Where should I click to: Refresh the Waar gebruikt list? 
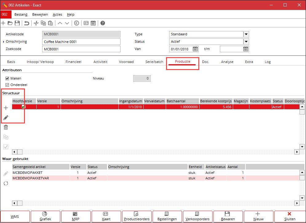tap(6, 183)
